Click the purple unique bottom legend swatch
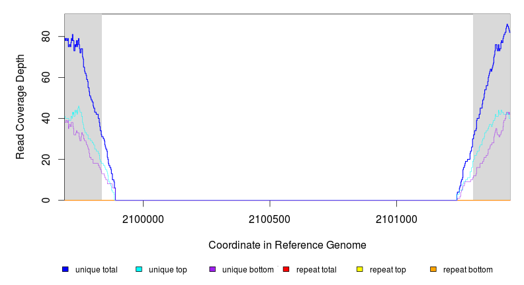 (x=212, y=270)
